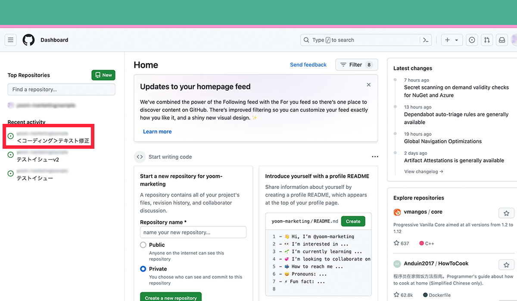
Task: Click the C++ language label
Action: 427,243
